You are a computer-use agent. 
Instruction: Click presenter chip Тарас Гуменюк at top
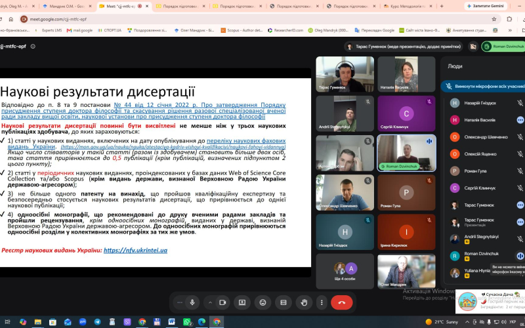pyautogui.click(x=404, y=47)
